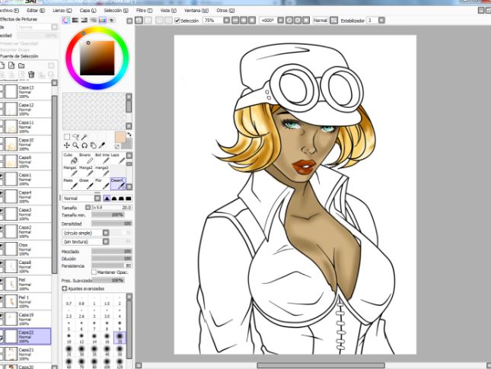The height and width of the screenshot is (369, 491).
Task: Select the Move tool
Action: pyautogui.click(x=67, y=145)
